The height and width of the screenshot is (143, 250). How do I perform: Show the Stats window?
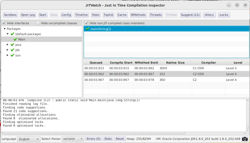(x=108, y=139)
